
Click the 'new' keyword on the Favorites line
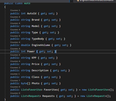(84, 90)
